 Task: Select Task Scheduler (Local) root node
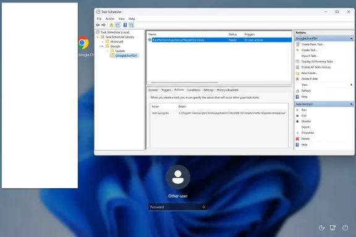pos(115,32)
